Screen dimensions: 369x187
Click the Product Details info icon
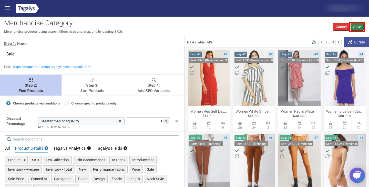pos(46,148)
